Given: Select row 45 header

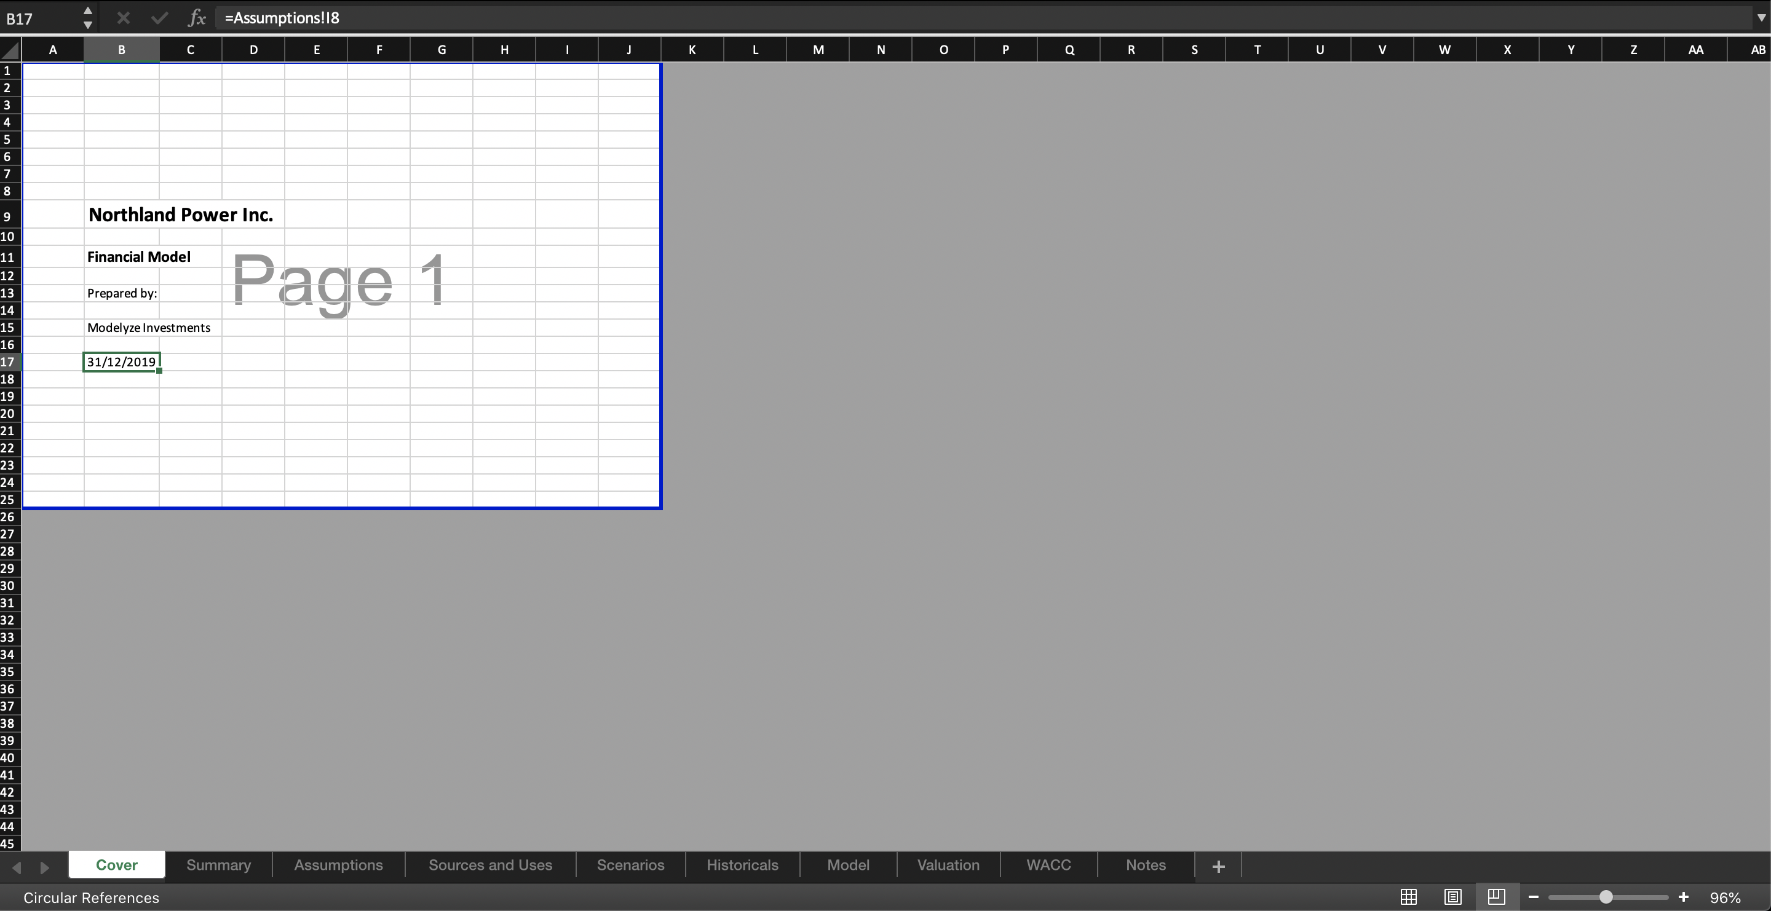Looking at the screenshot, I should pos(10,843).
